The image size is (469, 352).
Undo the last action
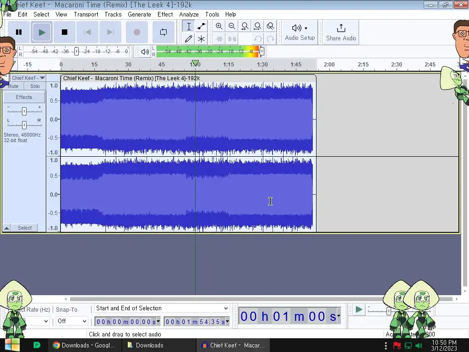pos(257,39)
